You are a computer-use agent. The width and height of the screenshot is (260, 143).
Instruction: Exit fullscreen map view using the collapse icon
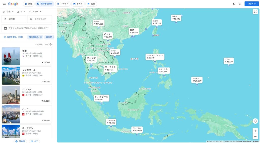point(255,12)
